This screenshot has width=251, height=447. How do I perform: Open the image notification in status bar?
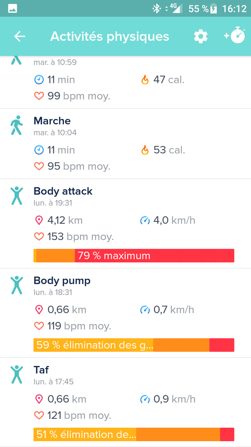13,9
